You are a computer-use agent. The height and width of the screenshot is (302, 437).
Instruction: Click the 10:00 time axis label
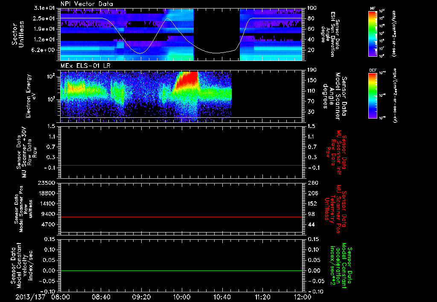click(182, 297)
